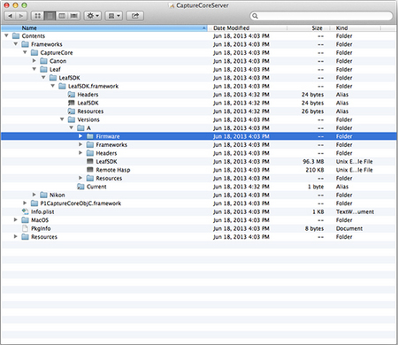Expand the Canon folder
Screen dimensions: 398x345
pos(34,61)
